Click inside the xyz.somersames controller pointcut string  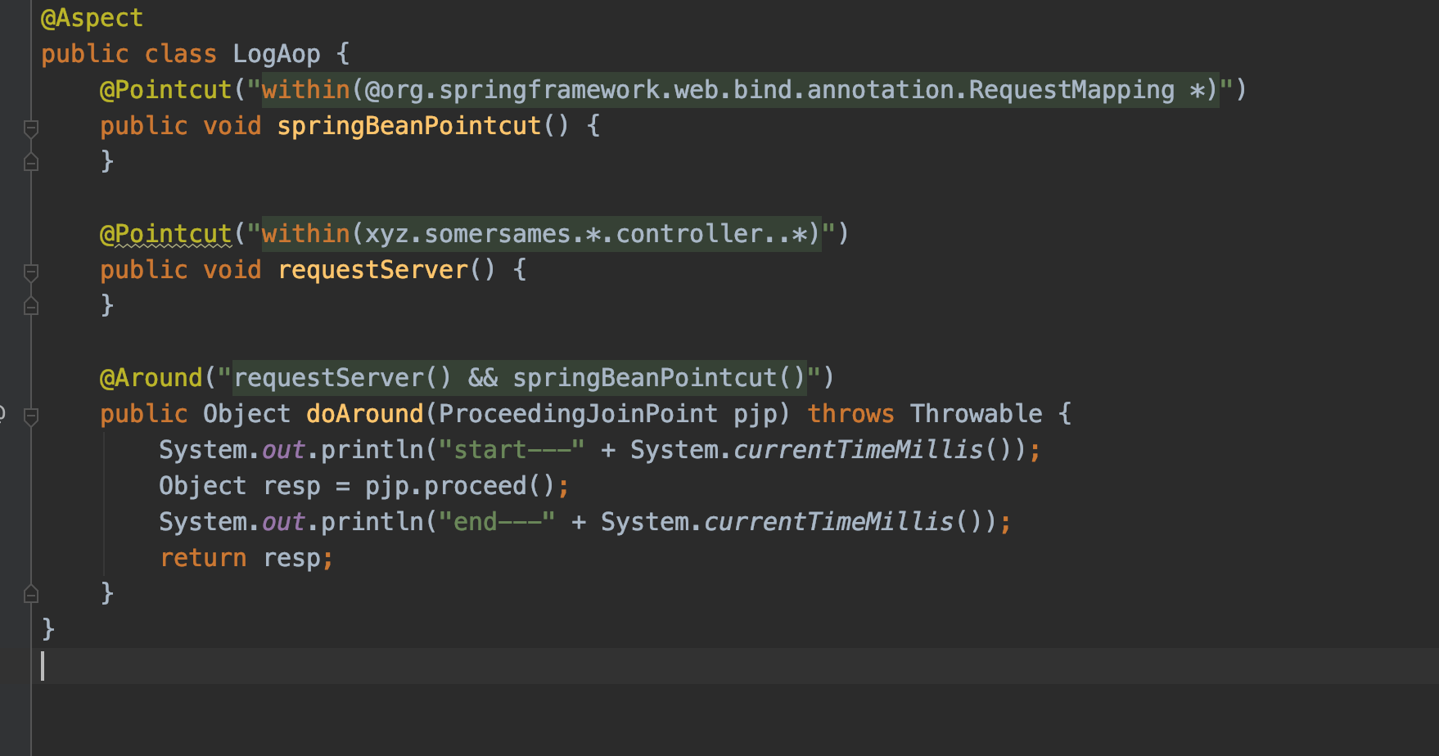point(540,234)
